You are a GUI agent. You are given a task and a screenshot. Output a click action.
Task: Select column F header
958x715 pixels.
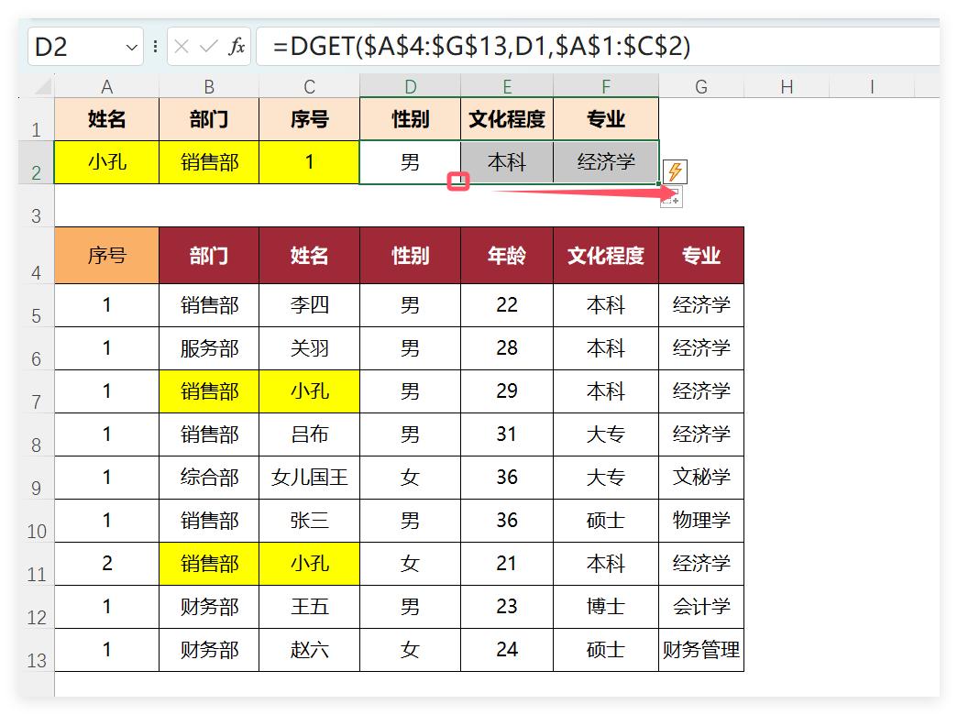(605, 87)
